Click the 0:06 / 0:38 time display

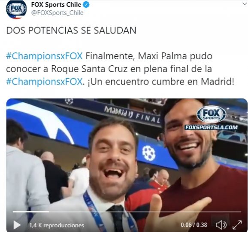(194, 225)
